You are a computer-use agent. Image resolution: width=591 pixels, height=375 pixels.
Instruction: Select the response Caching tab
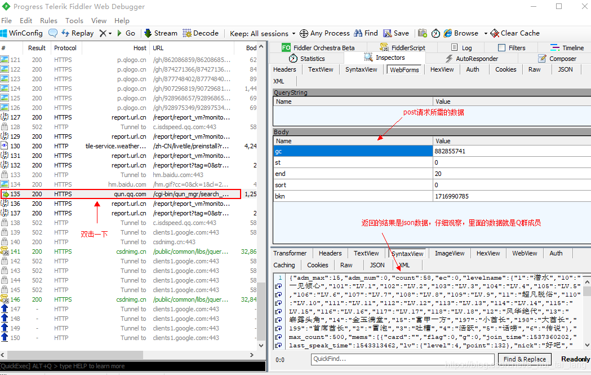click(x=284, y=265)
